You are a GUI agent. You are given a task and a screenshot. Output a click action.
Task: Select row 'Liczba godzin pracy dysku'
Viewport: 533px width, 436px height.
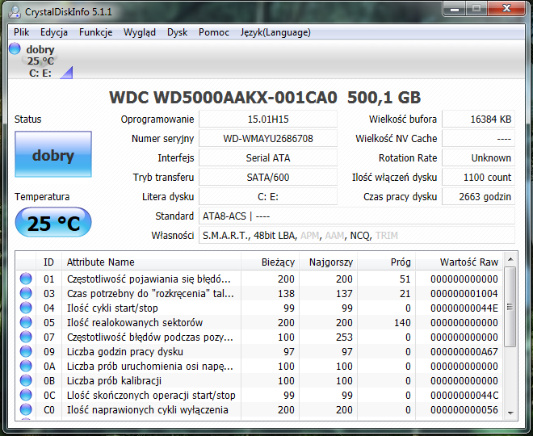pyautogui.click(x=259, y=351)
